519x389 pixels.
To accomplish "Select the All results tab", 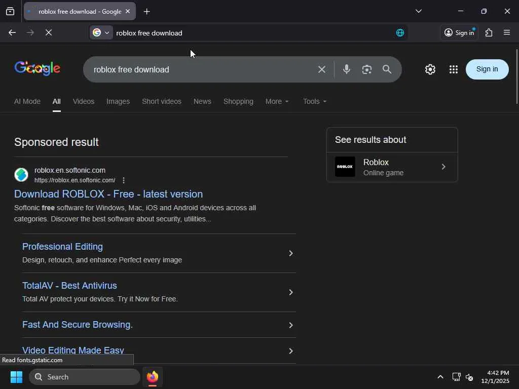I will pos(56,101).
